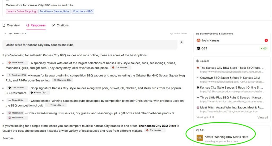272x146 pixels.
Task: Open Cowtown BBQ Sauce & Rubs source link
Action: [230, 78]
